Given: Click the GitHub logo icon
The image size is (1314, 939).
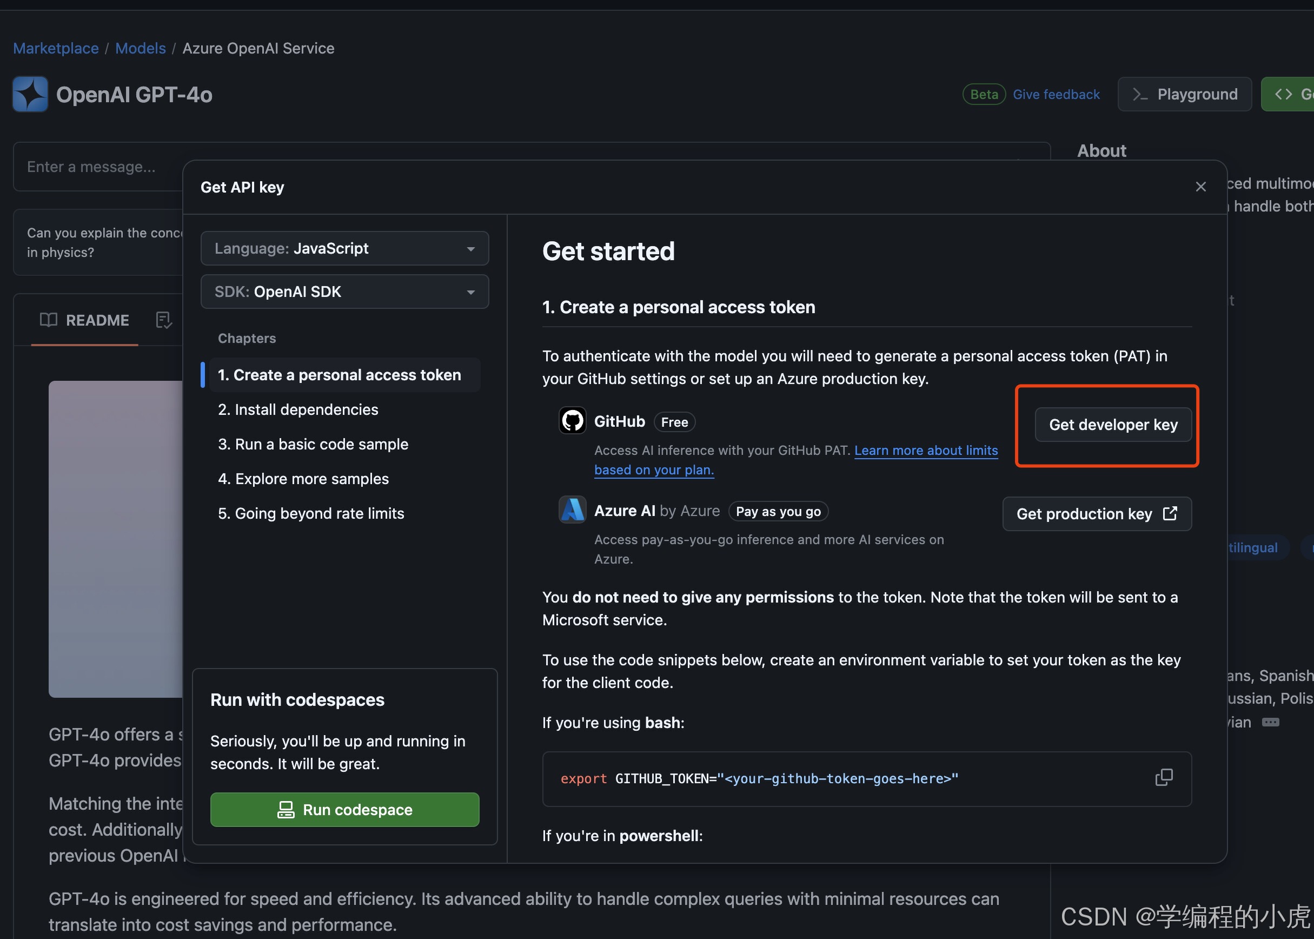Looking at the screenshot, I should (x=572, y=421).
